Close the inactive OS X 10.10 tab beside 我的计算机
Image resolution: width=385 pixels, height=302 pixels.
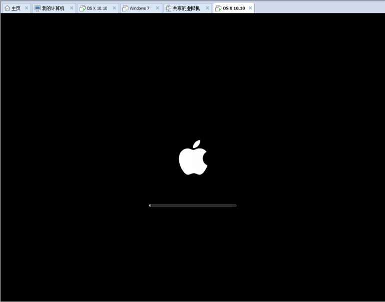click(115, 8)
